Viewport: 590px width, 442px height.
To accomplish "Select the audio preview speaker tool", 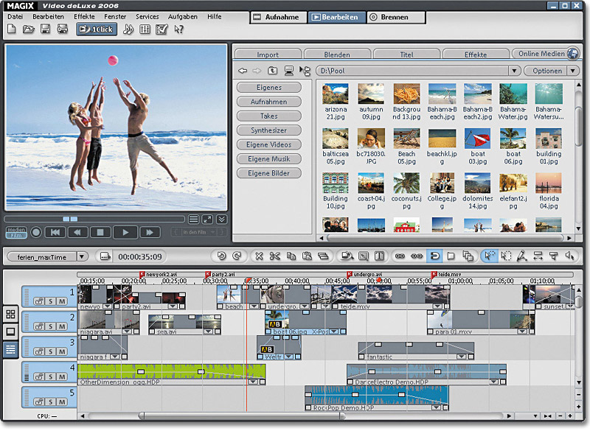I will tap(569, 256).
